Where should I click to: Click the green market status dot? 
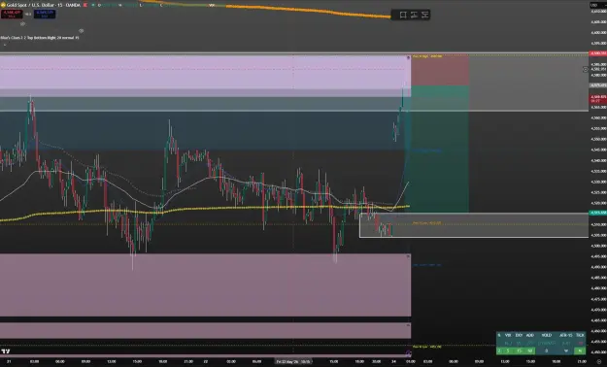93,5
